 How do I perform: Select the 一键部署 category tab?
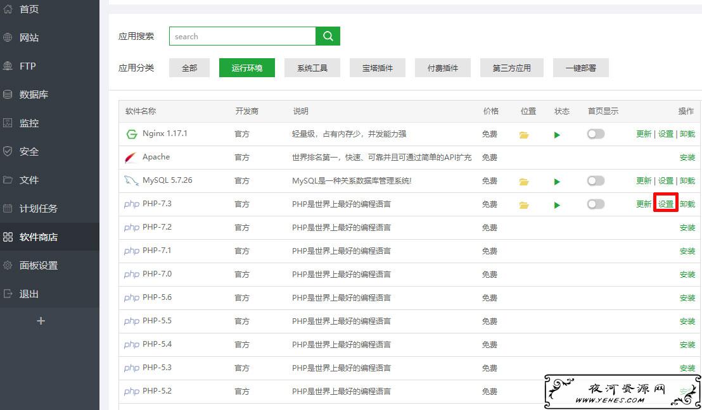tap(581, 68)
